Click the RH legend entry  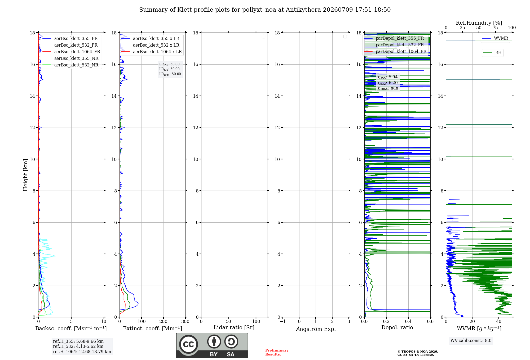tap(492, 53)
